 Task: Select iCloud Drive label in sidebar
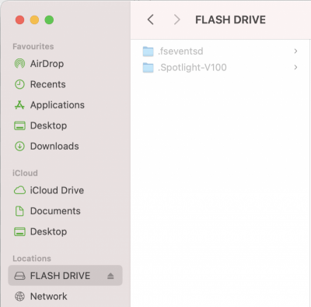(57, 190)
